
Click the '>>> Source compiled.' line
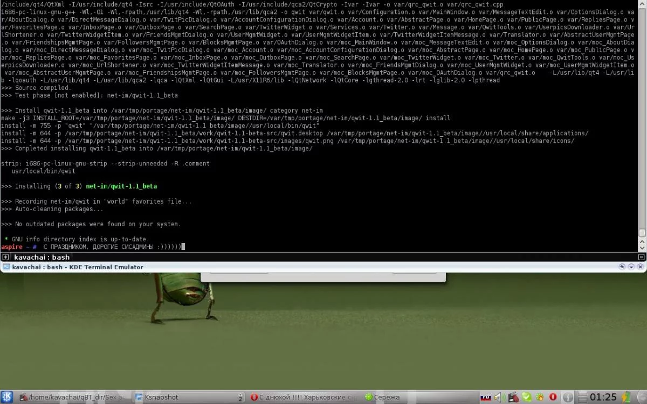36,88
